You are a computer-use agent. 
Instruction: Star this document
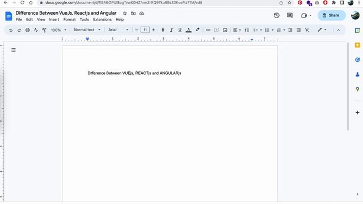pos(125,14)
